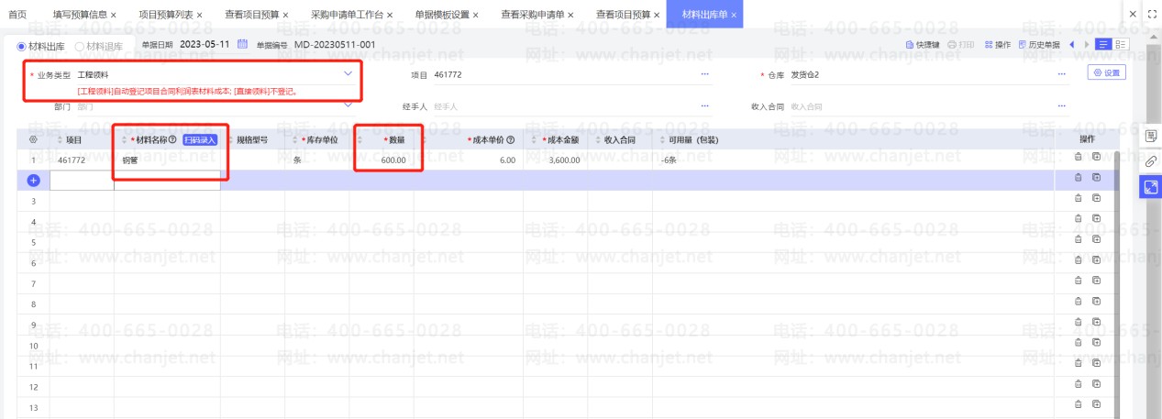Select the 材料出库 radio button

(22, 45)
